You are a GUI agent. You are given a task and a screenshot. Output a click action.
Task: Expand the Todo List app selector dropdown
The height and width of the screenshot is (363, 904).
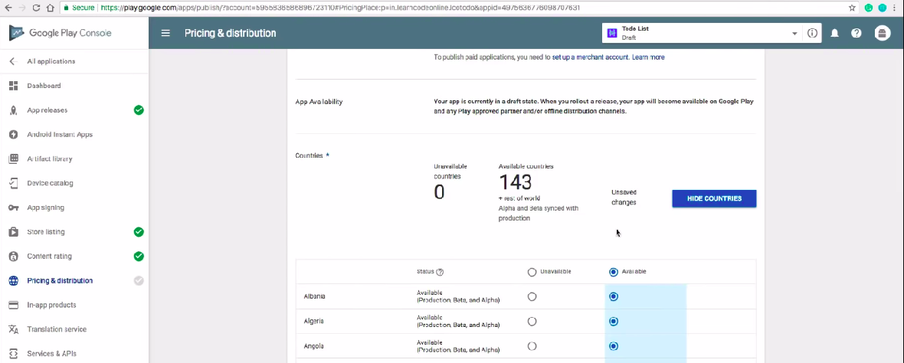pyautogui.click(x=794, y=34)
